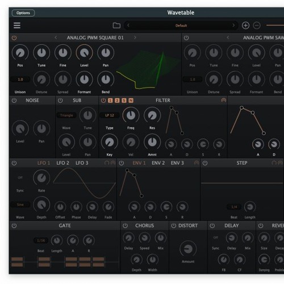Click DELAY Sync Off button
This screenshot has width=284, height=284.
(216, 237)
